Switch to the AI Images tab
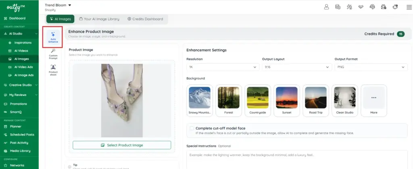 point(60,19)
